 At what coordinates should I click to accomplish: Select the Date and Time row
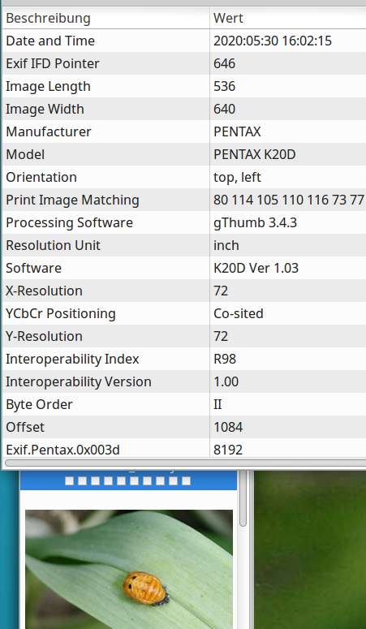(184, 41)
